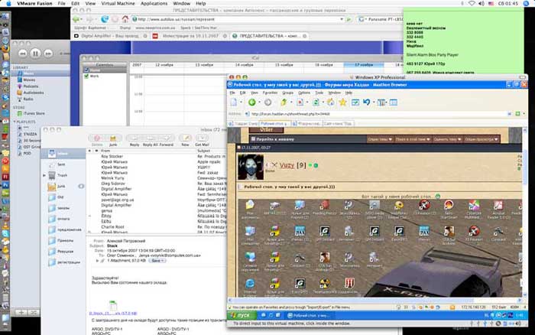
Task: Click the blue undo arrow in Maxthon toolbar
Action: [366, 102]
